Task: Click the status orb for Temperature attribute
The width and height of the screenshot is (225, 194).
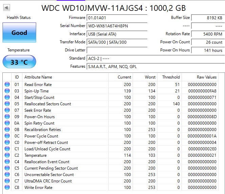Action: [7, 155]
